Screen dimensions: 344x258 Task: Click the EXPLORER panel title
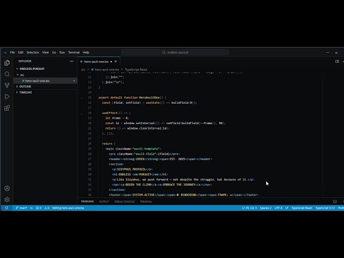(x=25, y=61)
